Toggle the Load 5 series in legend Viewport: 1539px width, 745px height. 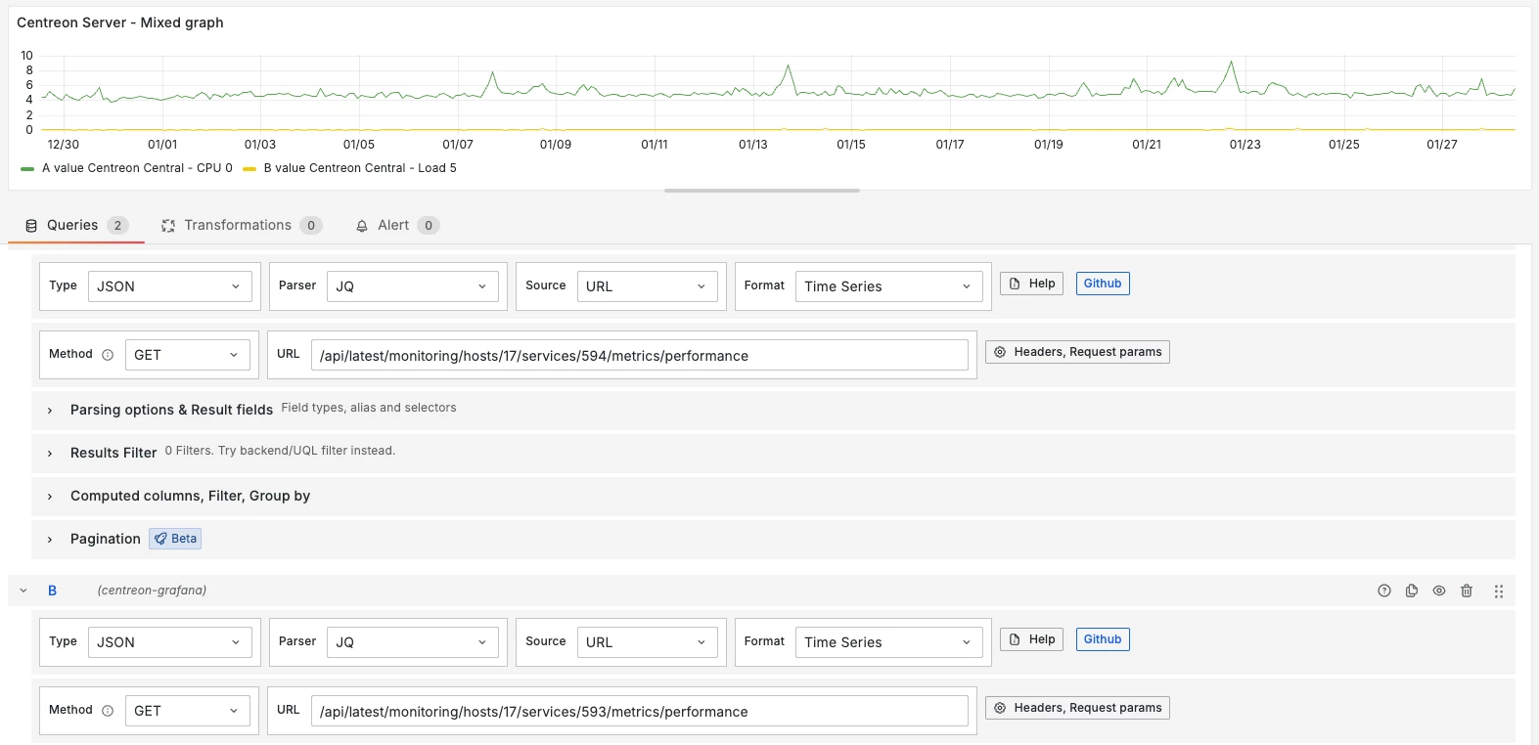point(359,168)
